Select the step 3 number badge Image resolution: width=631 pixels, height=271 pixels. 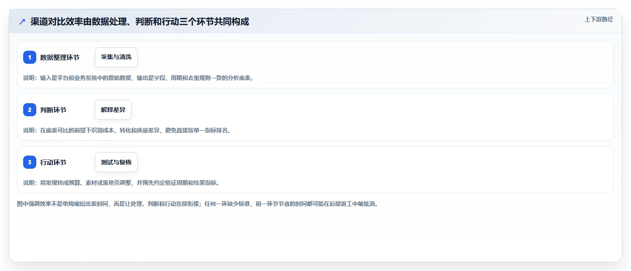30,162
